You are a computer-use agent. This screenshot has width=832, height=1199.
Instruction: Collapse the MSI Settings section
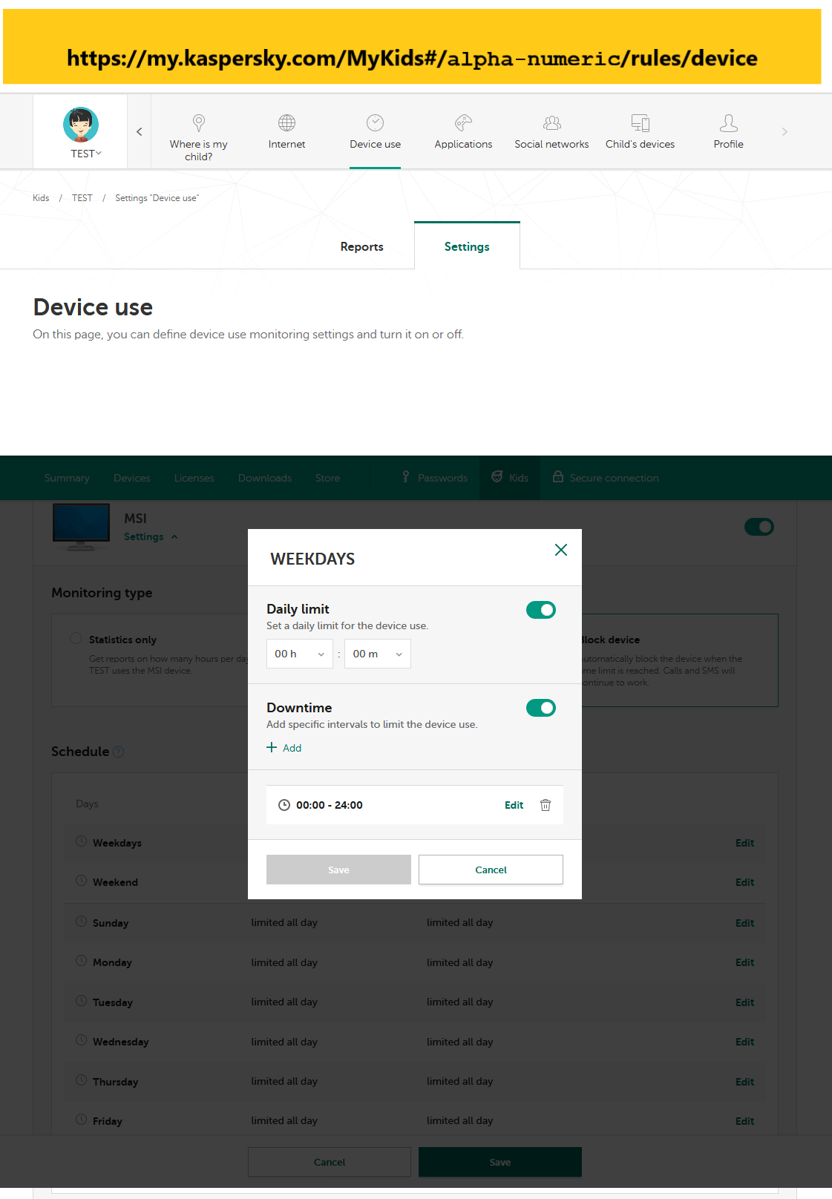pyautogui.click(x=151, y=536)
